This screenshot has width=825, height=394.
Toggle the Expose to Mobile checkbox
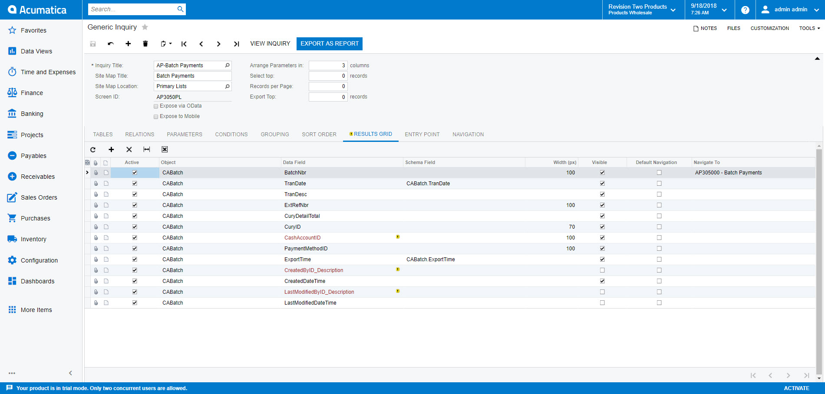point(156,117)
